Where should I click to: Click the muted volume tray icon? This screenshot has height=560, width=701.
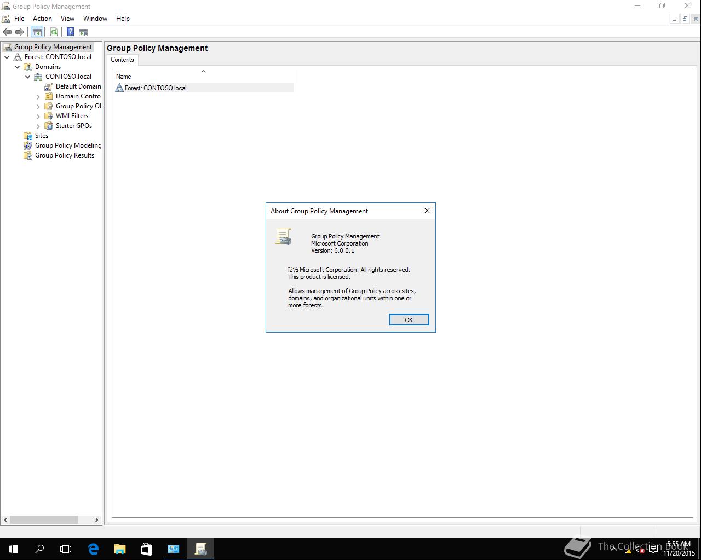pos(640,549)
